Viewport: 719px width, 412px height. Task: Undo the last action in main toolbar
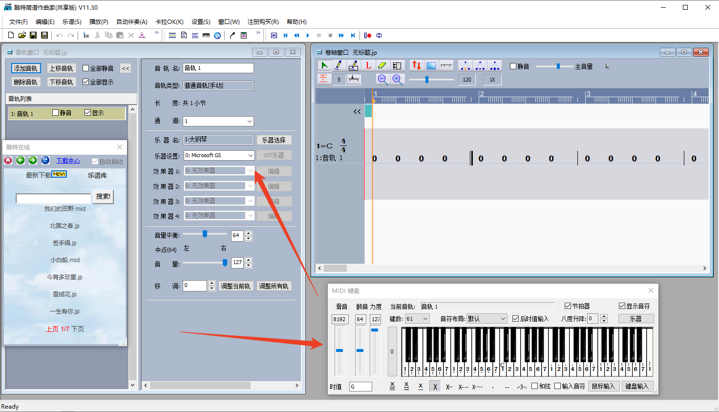[x=60, y=35]
